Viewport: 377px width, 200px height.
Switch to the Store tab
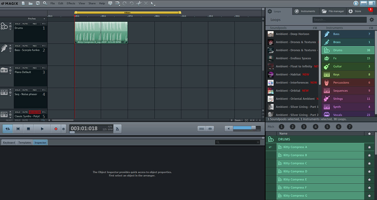[x=358, y=11]
